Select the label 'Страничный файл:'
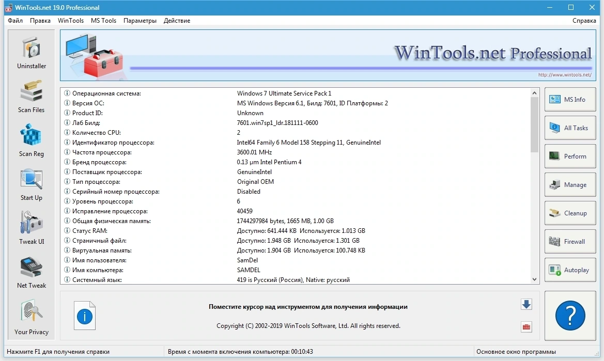604x361 pixels. pyautogui.click(x=99, y=241)
